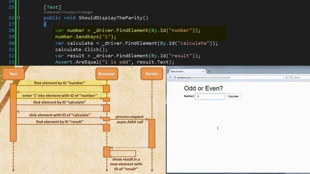Click the "Number:" label on the web page
Screen dimensions: 310x174
click(189, 96)
